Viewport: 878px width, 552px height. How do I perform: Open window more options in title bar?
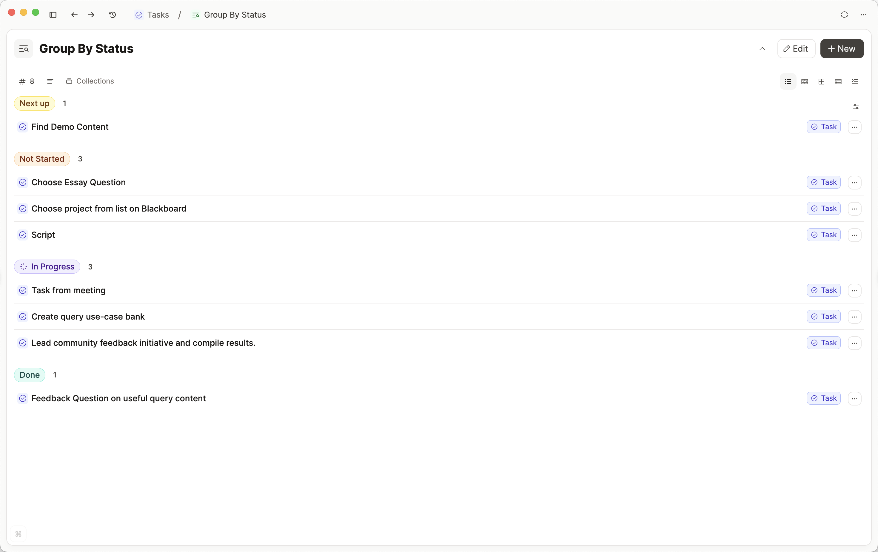coord(863,15)
